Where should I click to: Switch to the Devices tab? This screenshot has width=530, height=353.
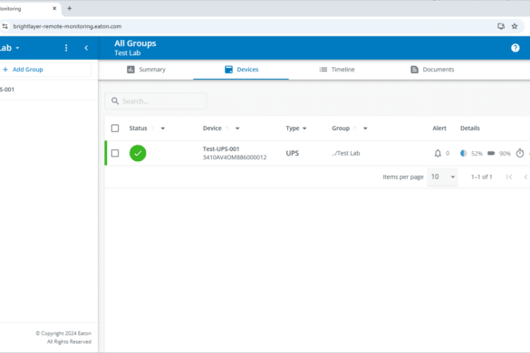241,70
